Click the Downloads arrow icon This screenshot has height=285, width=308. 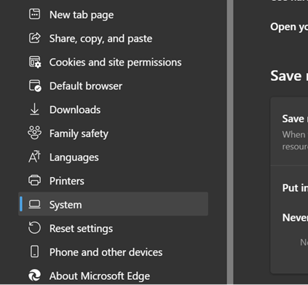point(34,109)
